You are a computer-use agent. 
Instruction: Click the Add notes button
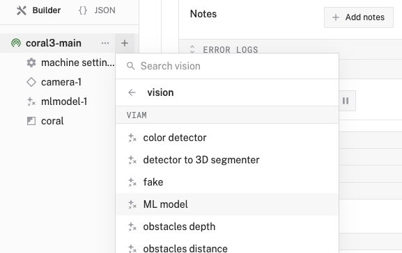pyautogui.click(x=359, y=17)
